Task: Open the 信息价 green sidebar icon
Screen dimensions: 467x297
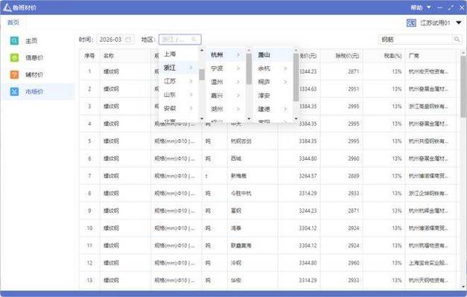Action: pyautogui.click(x=14, y=57)
